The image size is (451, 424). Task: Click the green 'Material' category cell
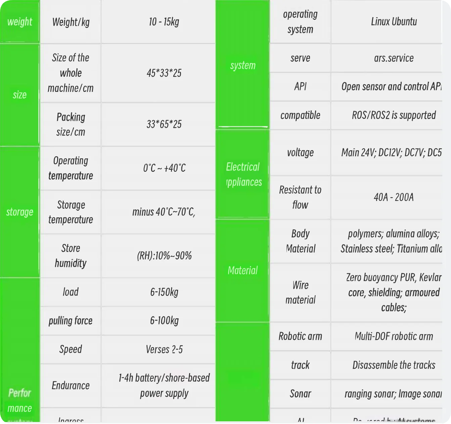point(242,270)
